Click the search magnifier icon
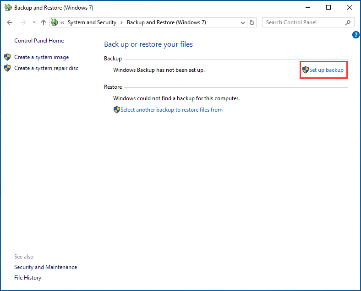 click(x=348, y=22)
